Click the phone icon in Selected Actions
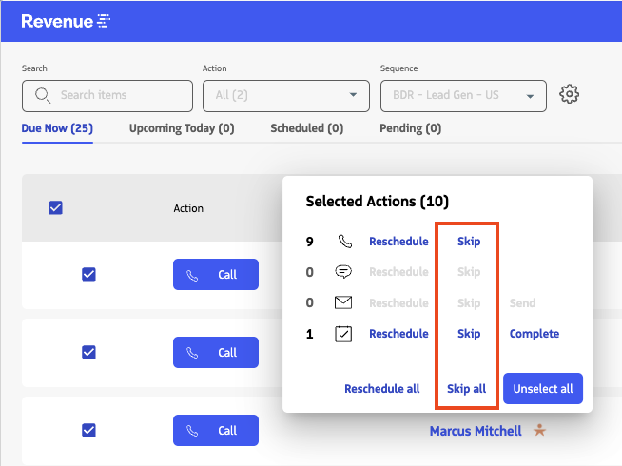Viewport: 622px width, 466px height. tap(344, 242)
